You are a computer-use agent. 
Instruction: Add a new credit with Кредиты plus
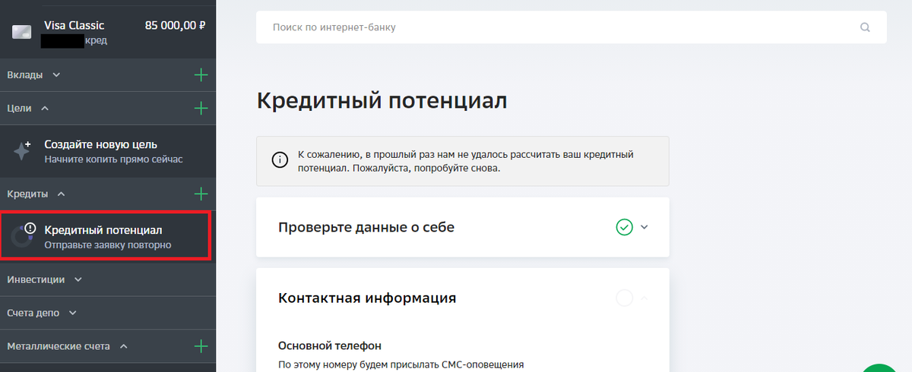tap(201, 194)
